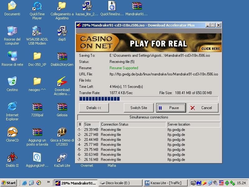Image resolution: width=249 pixels, height=187 pixels.
Task: Switch to Disco locale (E:) taskbar window
Action: pyautogui.click(x=120, y=183)
